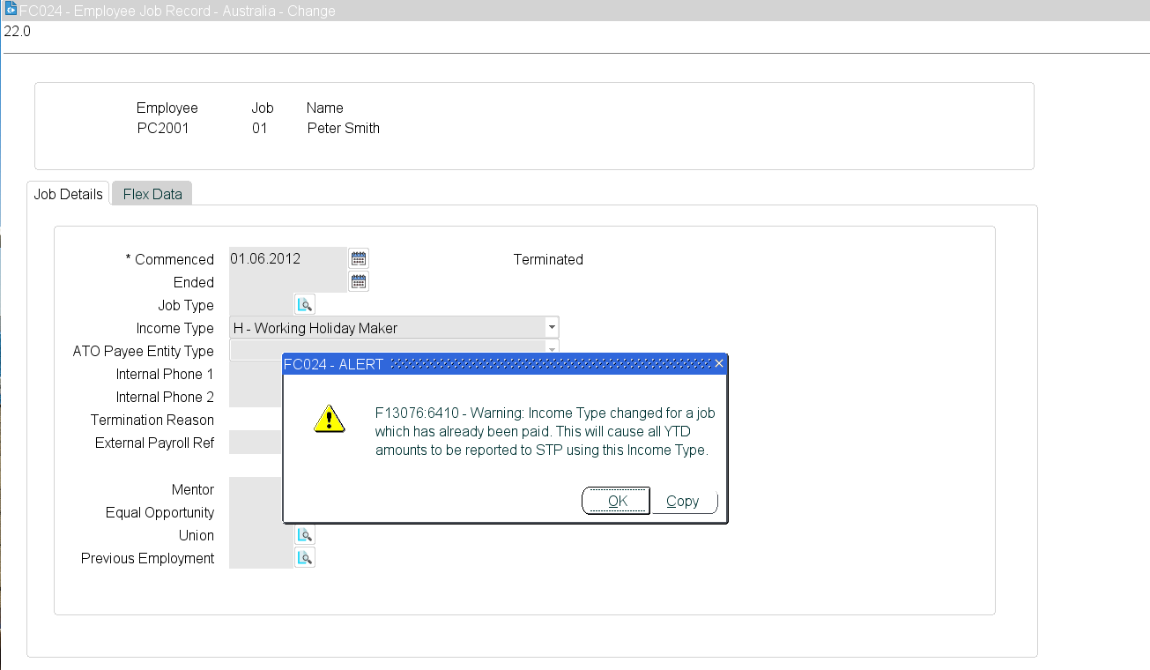1150x670 pixels.
Task: Click into the Commenced date field
Action: (x=287, y=259)
